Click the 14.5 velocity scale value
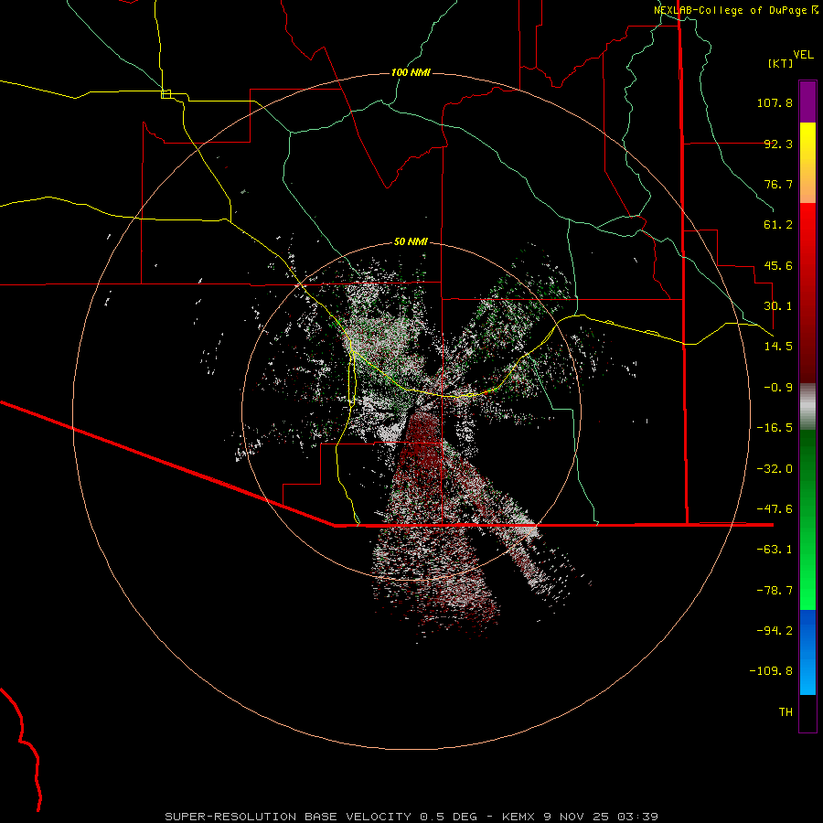Viewport: 823px width, 823px height. pyautogui.click(x=778, y=347)
